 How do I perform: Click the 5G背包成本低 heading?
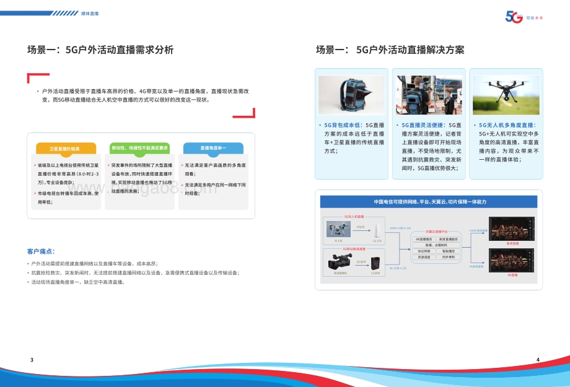pyautogui.click(x=342, y=125)
